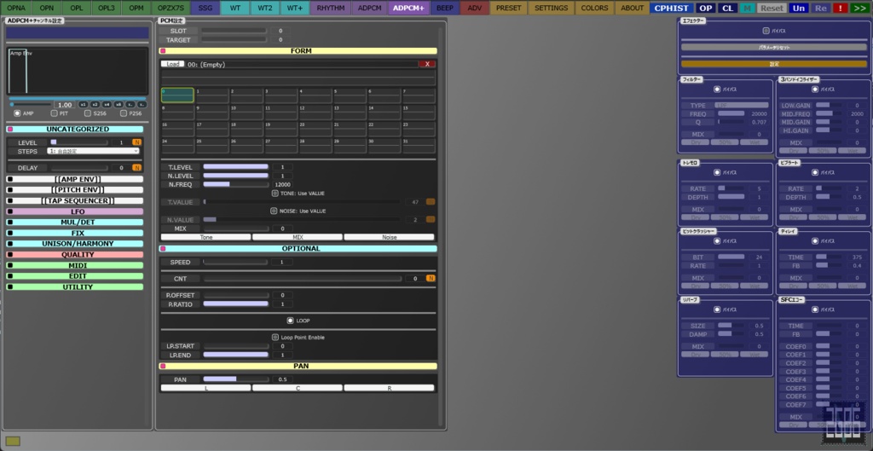Click the Load button in FORM section
The image size is (873, 451).
pos(172,64)
